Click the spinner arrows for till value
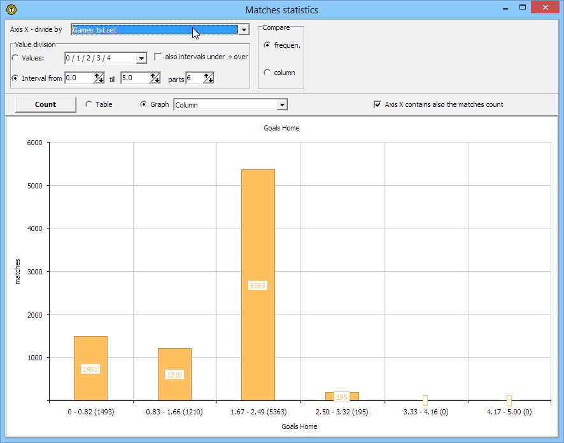This screenshot has width=564, height=443. pos(155,78)
